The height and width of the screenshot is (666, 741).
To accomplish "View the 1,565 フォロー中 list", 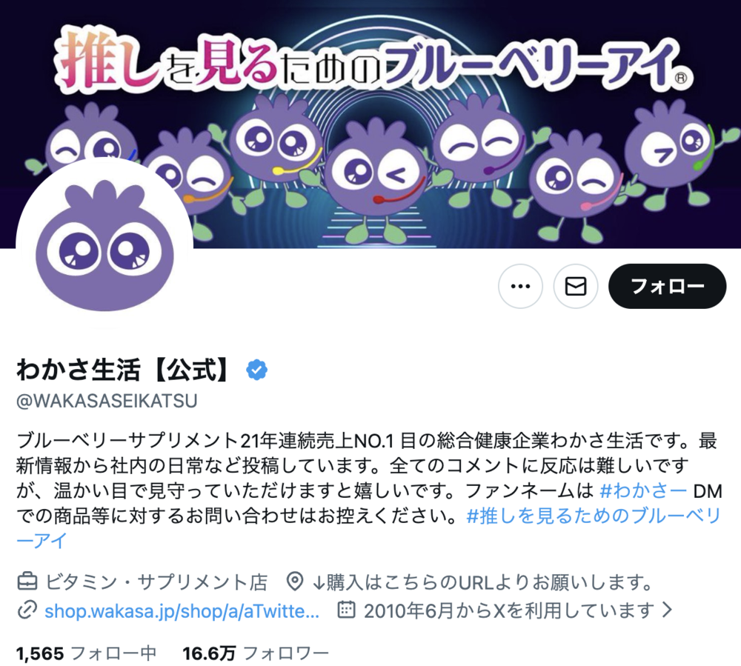I will 86,653.
